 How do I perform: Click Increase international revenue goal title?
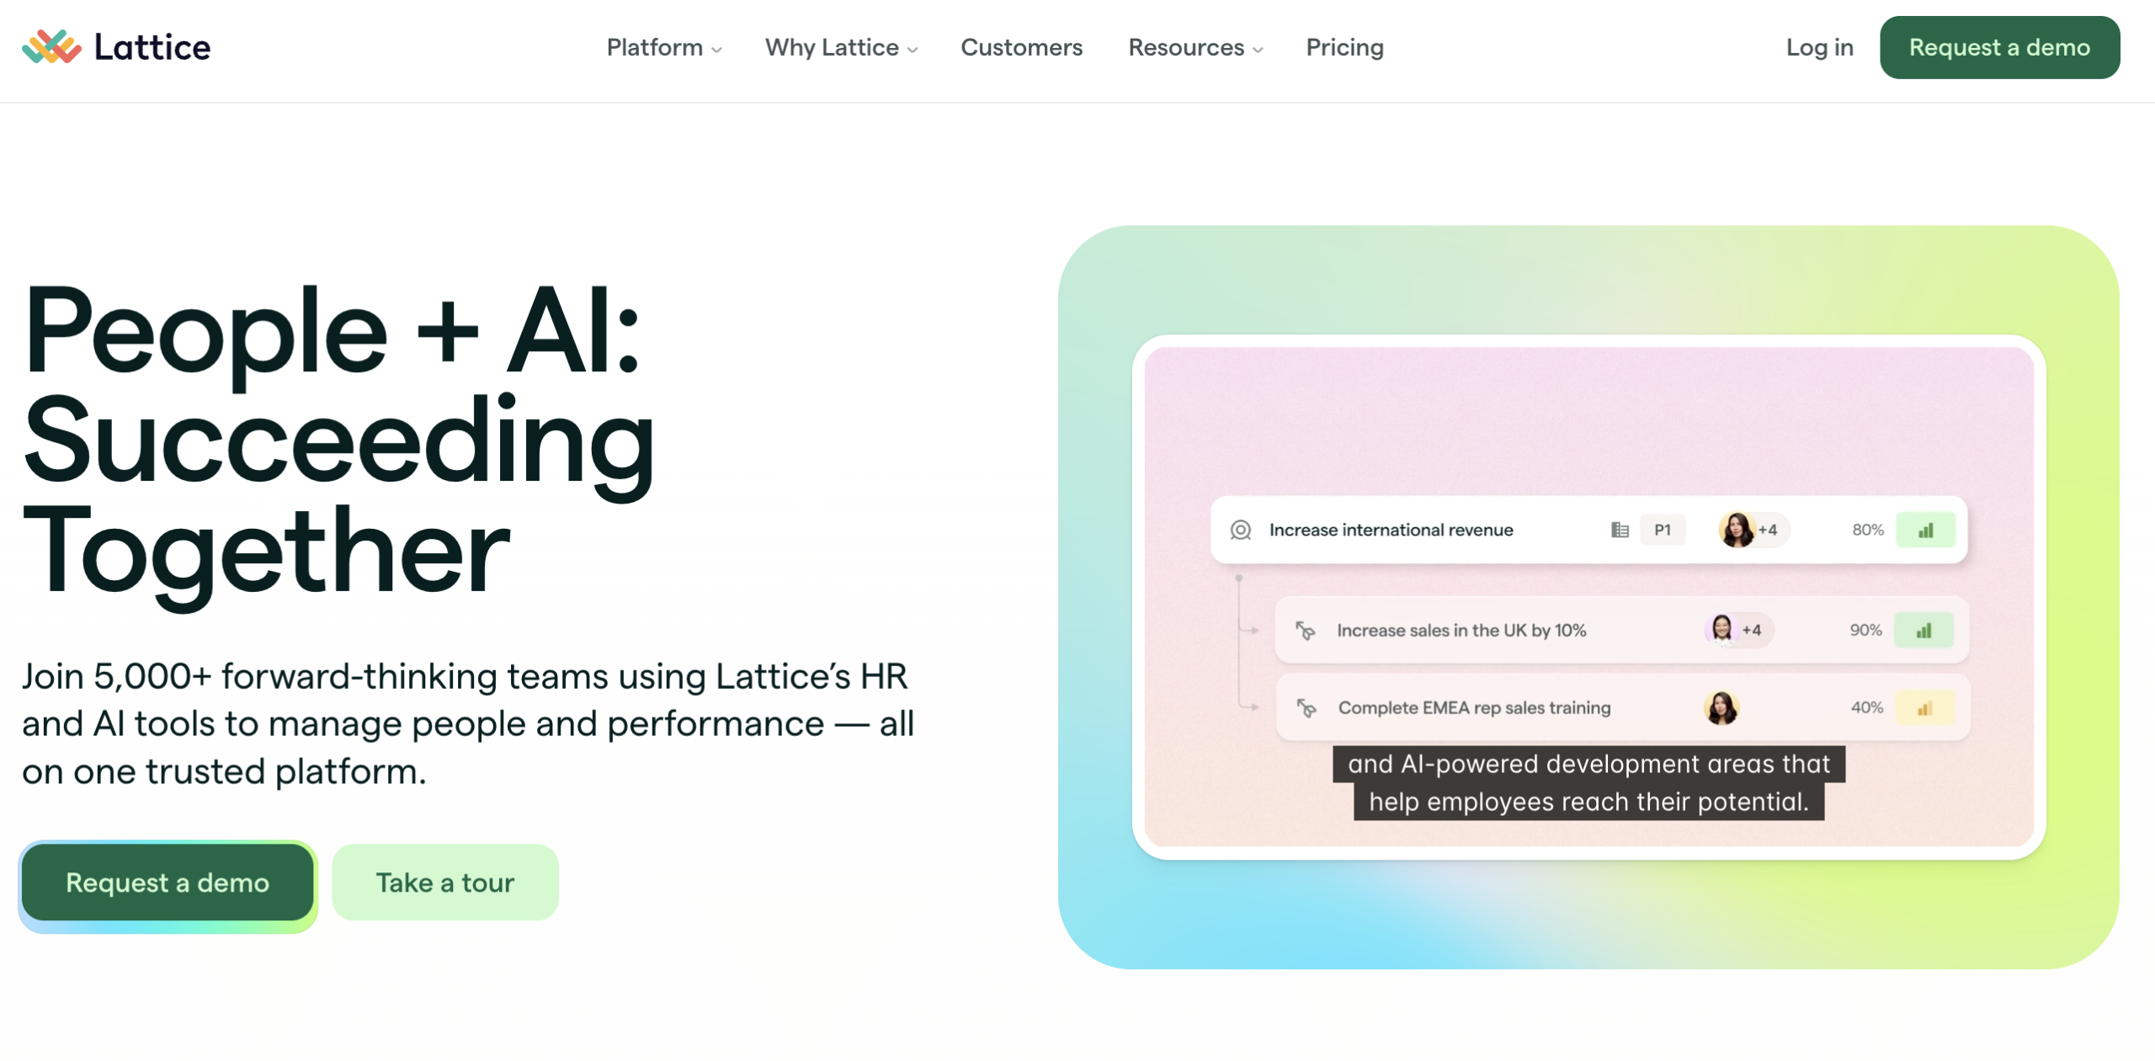point(1391,530)
